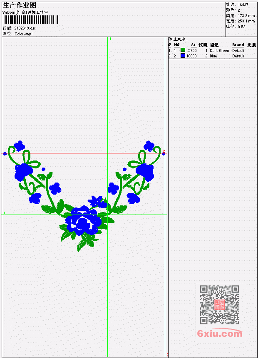Image resolution: width=258 pixels, height=358 pixels.
Task: Select the stitch count '5755'
Action: pyautogui.click(x=192, y=50)
